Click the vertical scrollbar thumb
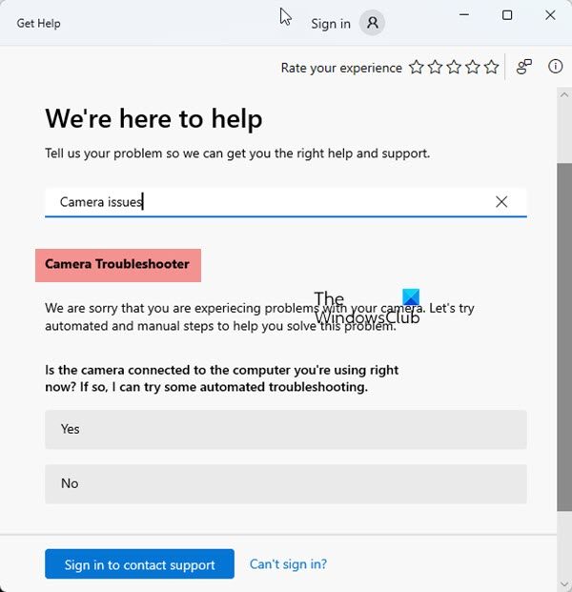Image resolution: width=572 pixels, height=592 pixels. click(564, 337)
